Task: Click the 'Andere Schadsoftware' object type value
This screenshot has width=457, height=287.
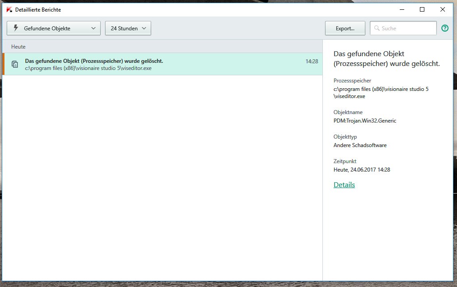Action: [360, 145]
